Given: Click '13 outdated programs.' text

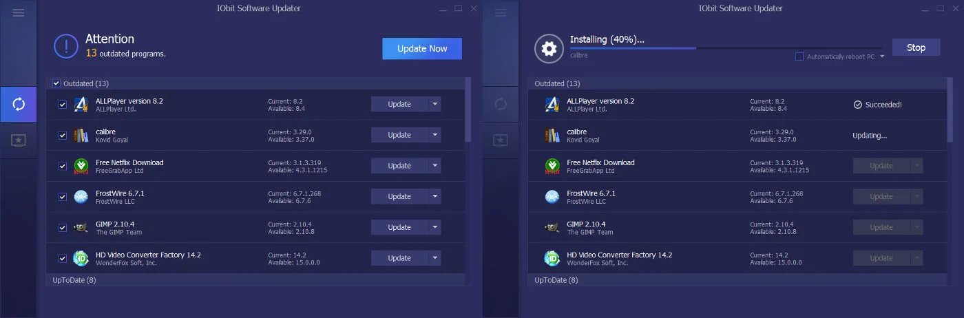Looking at the screenshot, I should pyautogui.click(x=125, y=53).
